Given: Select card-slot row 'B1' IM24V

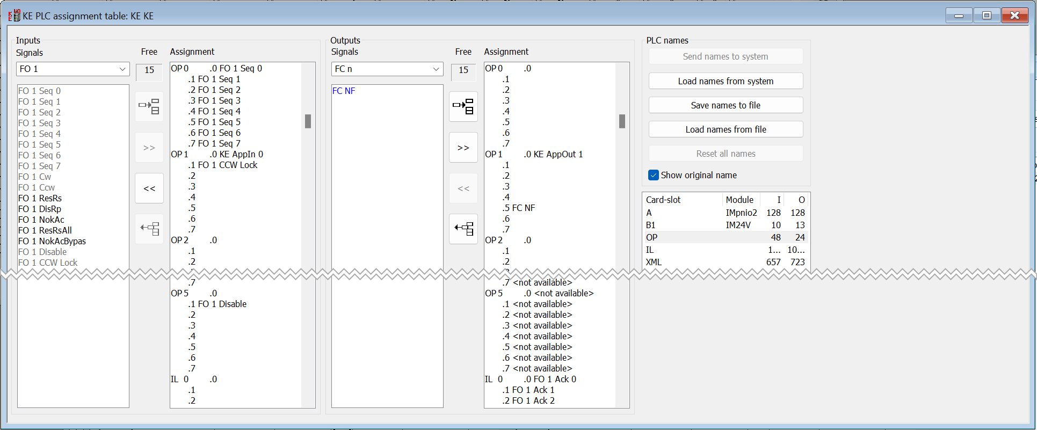Looking at the screenshot, I should point(726,225).
